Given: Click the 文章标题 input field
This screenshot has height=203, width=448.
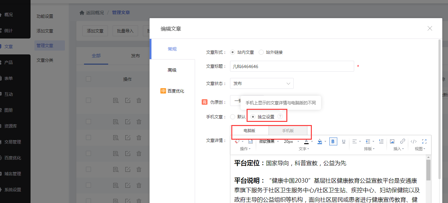Looking at the screenshot, I should pos(292,66).
